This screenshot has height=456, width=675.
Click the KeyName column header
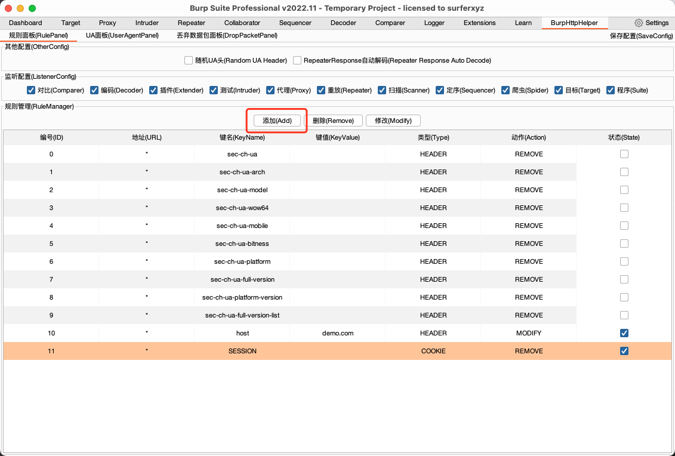pos(242,137)
